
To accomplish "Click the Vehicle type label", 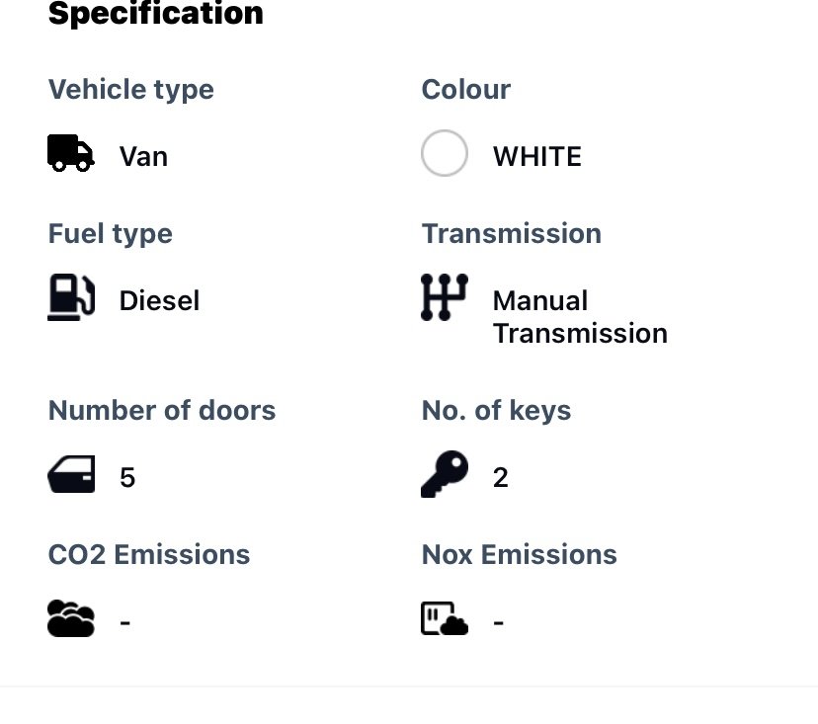I will 131,90.
